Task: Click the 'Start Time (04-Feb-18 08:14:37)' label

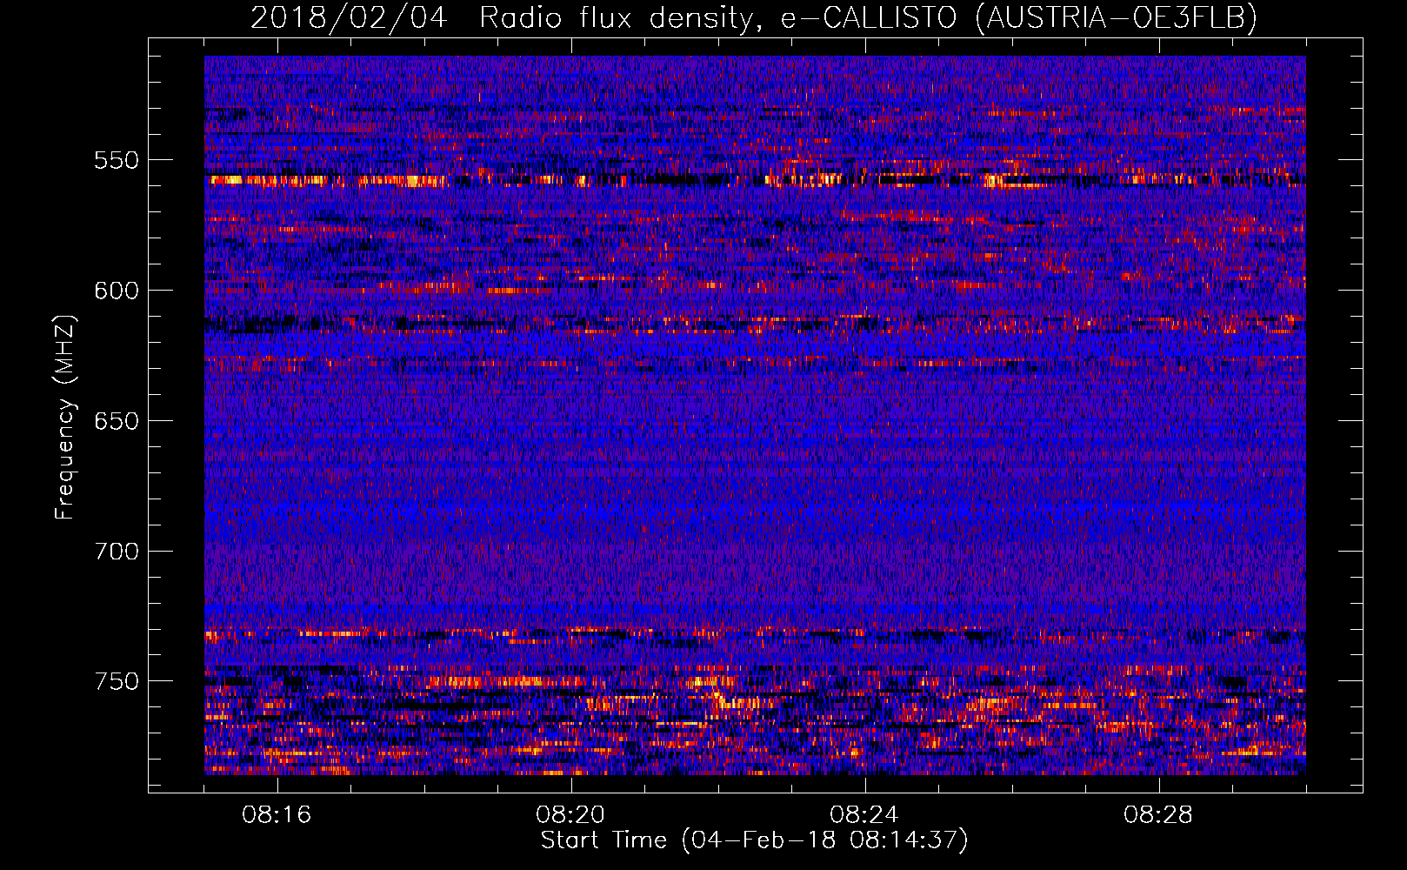Action: click(x=754, y=840)
